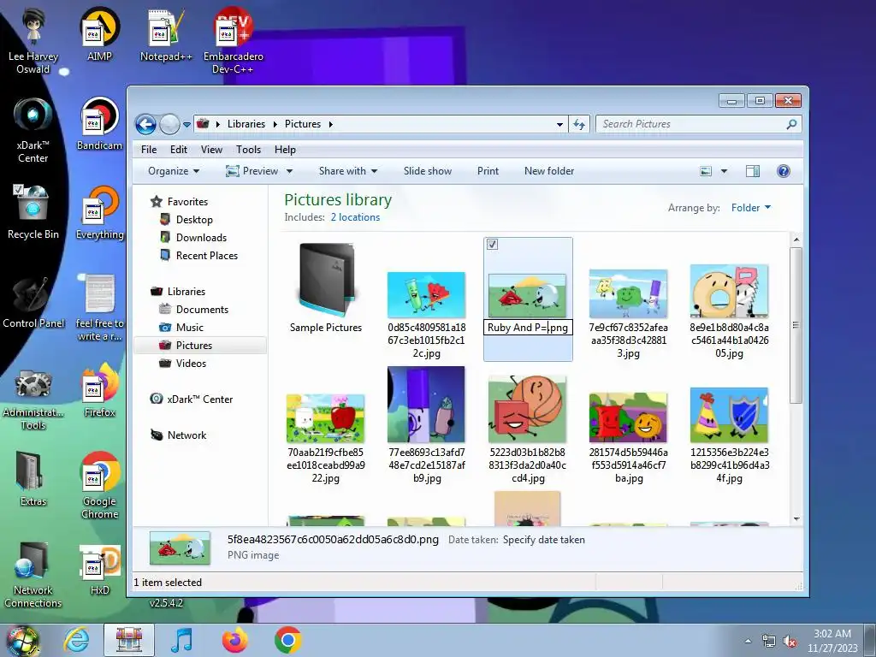This screenshot has height=657, width=876.
Task: Select Downloads in the navigation pane
Action: click(201, 238)
